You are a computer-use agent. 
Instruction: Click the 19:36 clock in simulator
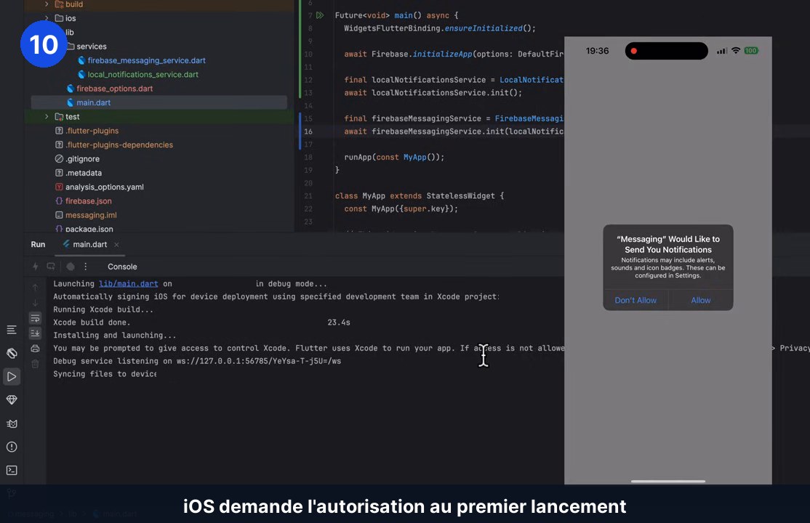[597, 51]
